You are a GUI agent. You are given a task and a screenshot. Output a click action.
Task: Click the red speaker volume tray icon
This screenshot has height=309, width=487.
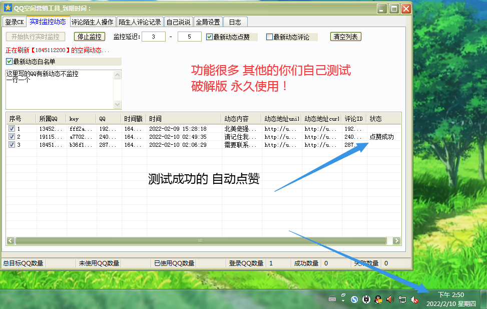pyautogui.click(x=390, y=299)
